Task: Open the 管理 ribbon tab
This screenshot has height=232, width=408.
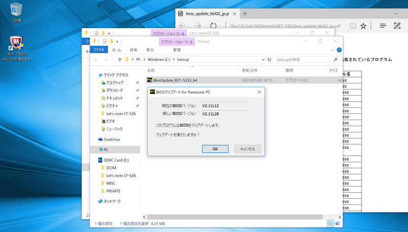Action: click(x=176, y=50)
